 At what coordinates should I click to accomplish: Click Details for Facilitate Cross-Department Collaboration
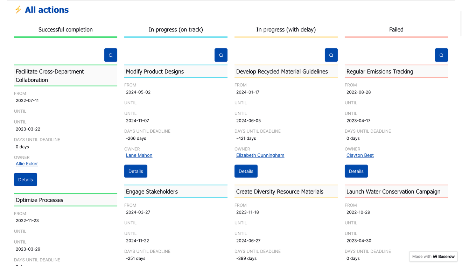26,180
